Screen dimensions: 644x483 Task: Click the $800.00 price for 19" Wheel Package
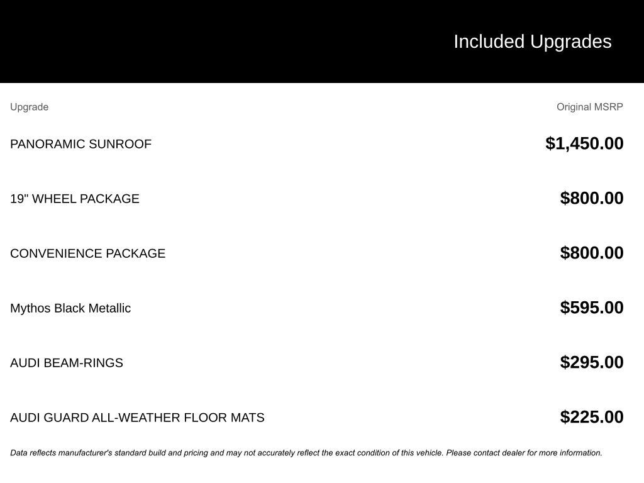(592, 198)
